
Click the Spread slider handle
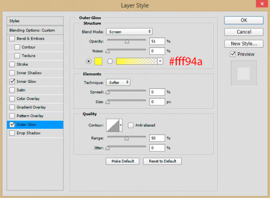click(x=108, y=92)
